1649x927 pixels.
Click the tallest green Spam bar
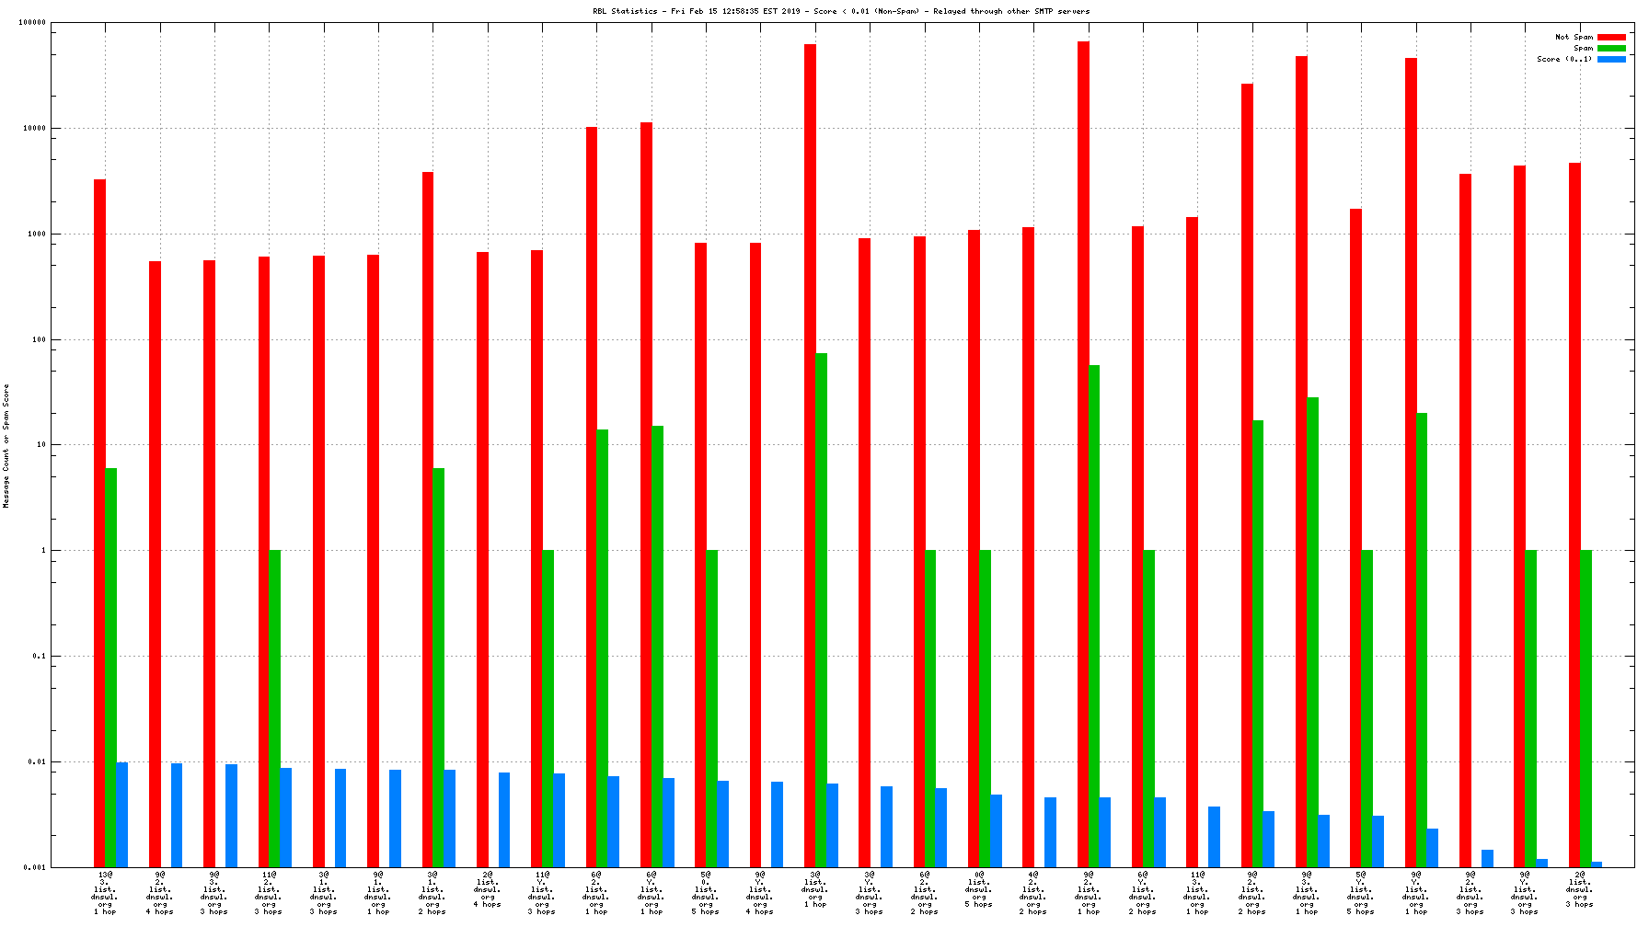821,607
